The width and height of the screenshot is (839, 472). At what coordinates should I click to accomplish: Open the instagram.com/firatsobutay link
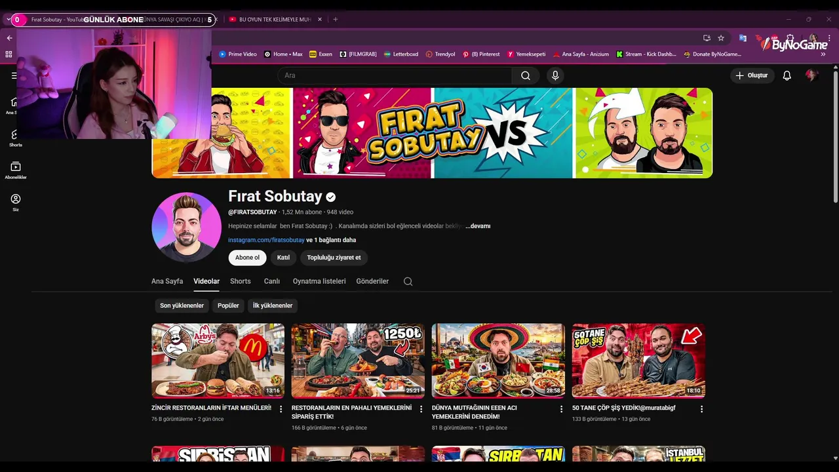(x=266, y=240)
